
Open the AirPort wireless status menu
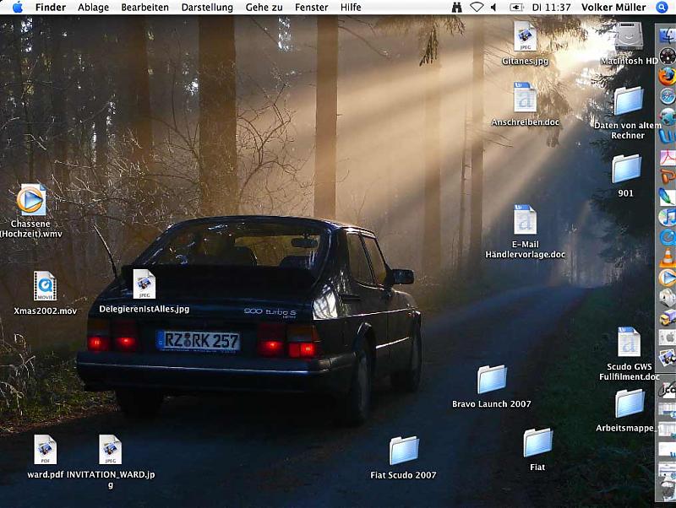coord(476,8)
